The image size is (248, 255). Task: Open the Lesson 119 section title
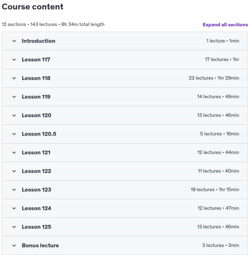[36, 97]
